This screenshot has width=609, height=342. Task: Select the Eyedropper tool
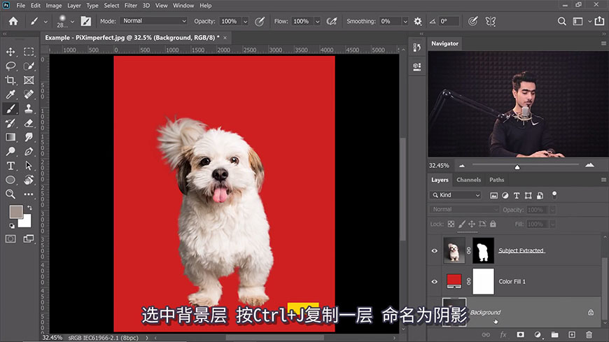click(x=10, y=94)
